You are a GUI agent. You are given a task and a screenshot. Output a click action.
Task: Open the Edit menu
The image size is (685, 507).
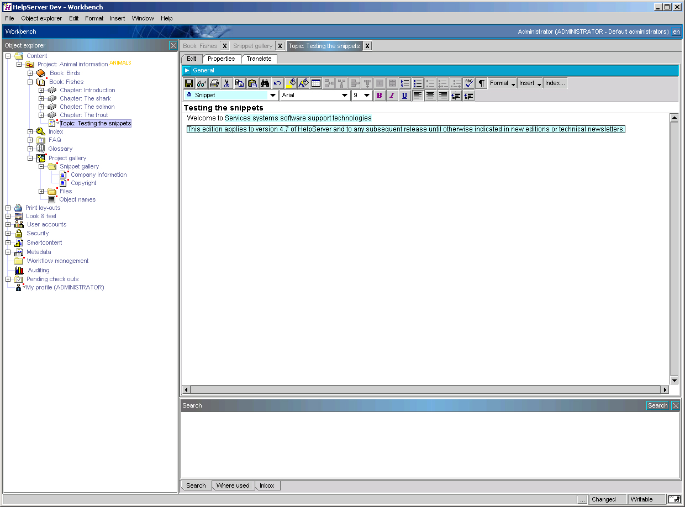[74, 18]
